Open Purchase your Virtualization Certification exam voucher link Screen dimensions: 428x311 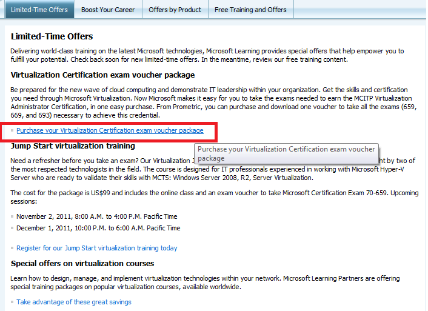110,130
